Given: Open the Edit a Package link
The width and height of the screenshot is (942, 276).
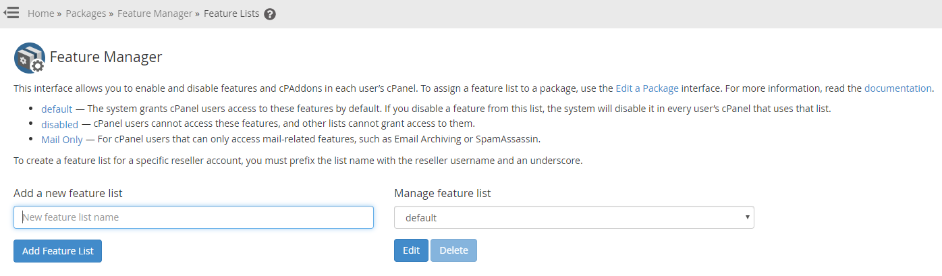Looking at the screenshot, I should click(x=647, y=88).
